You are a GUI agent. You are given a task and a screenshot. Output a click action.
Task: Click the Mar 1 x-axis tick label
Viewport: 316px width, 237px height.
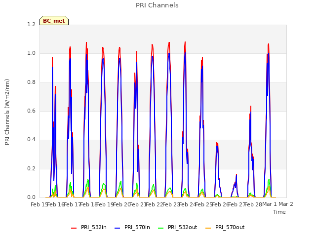pos(270,204)
